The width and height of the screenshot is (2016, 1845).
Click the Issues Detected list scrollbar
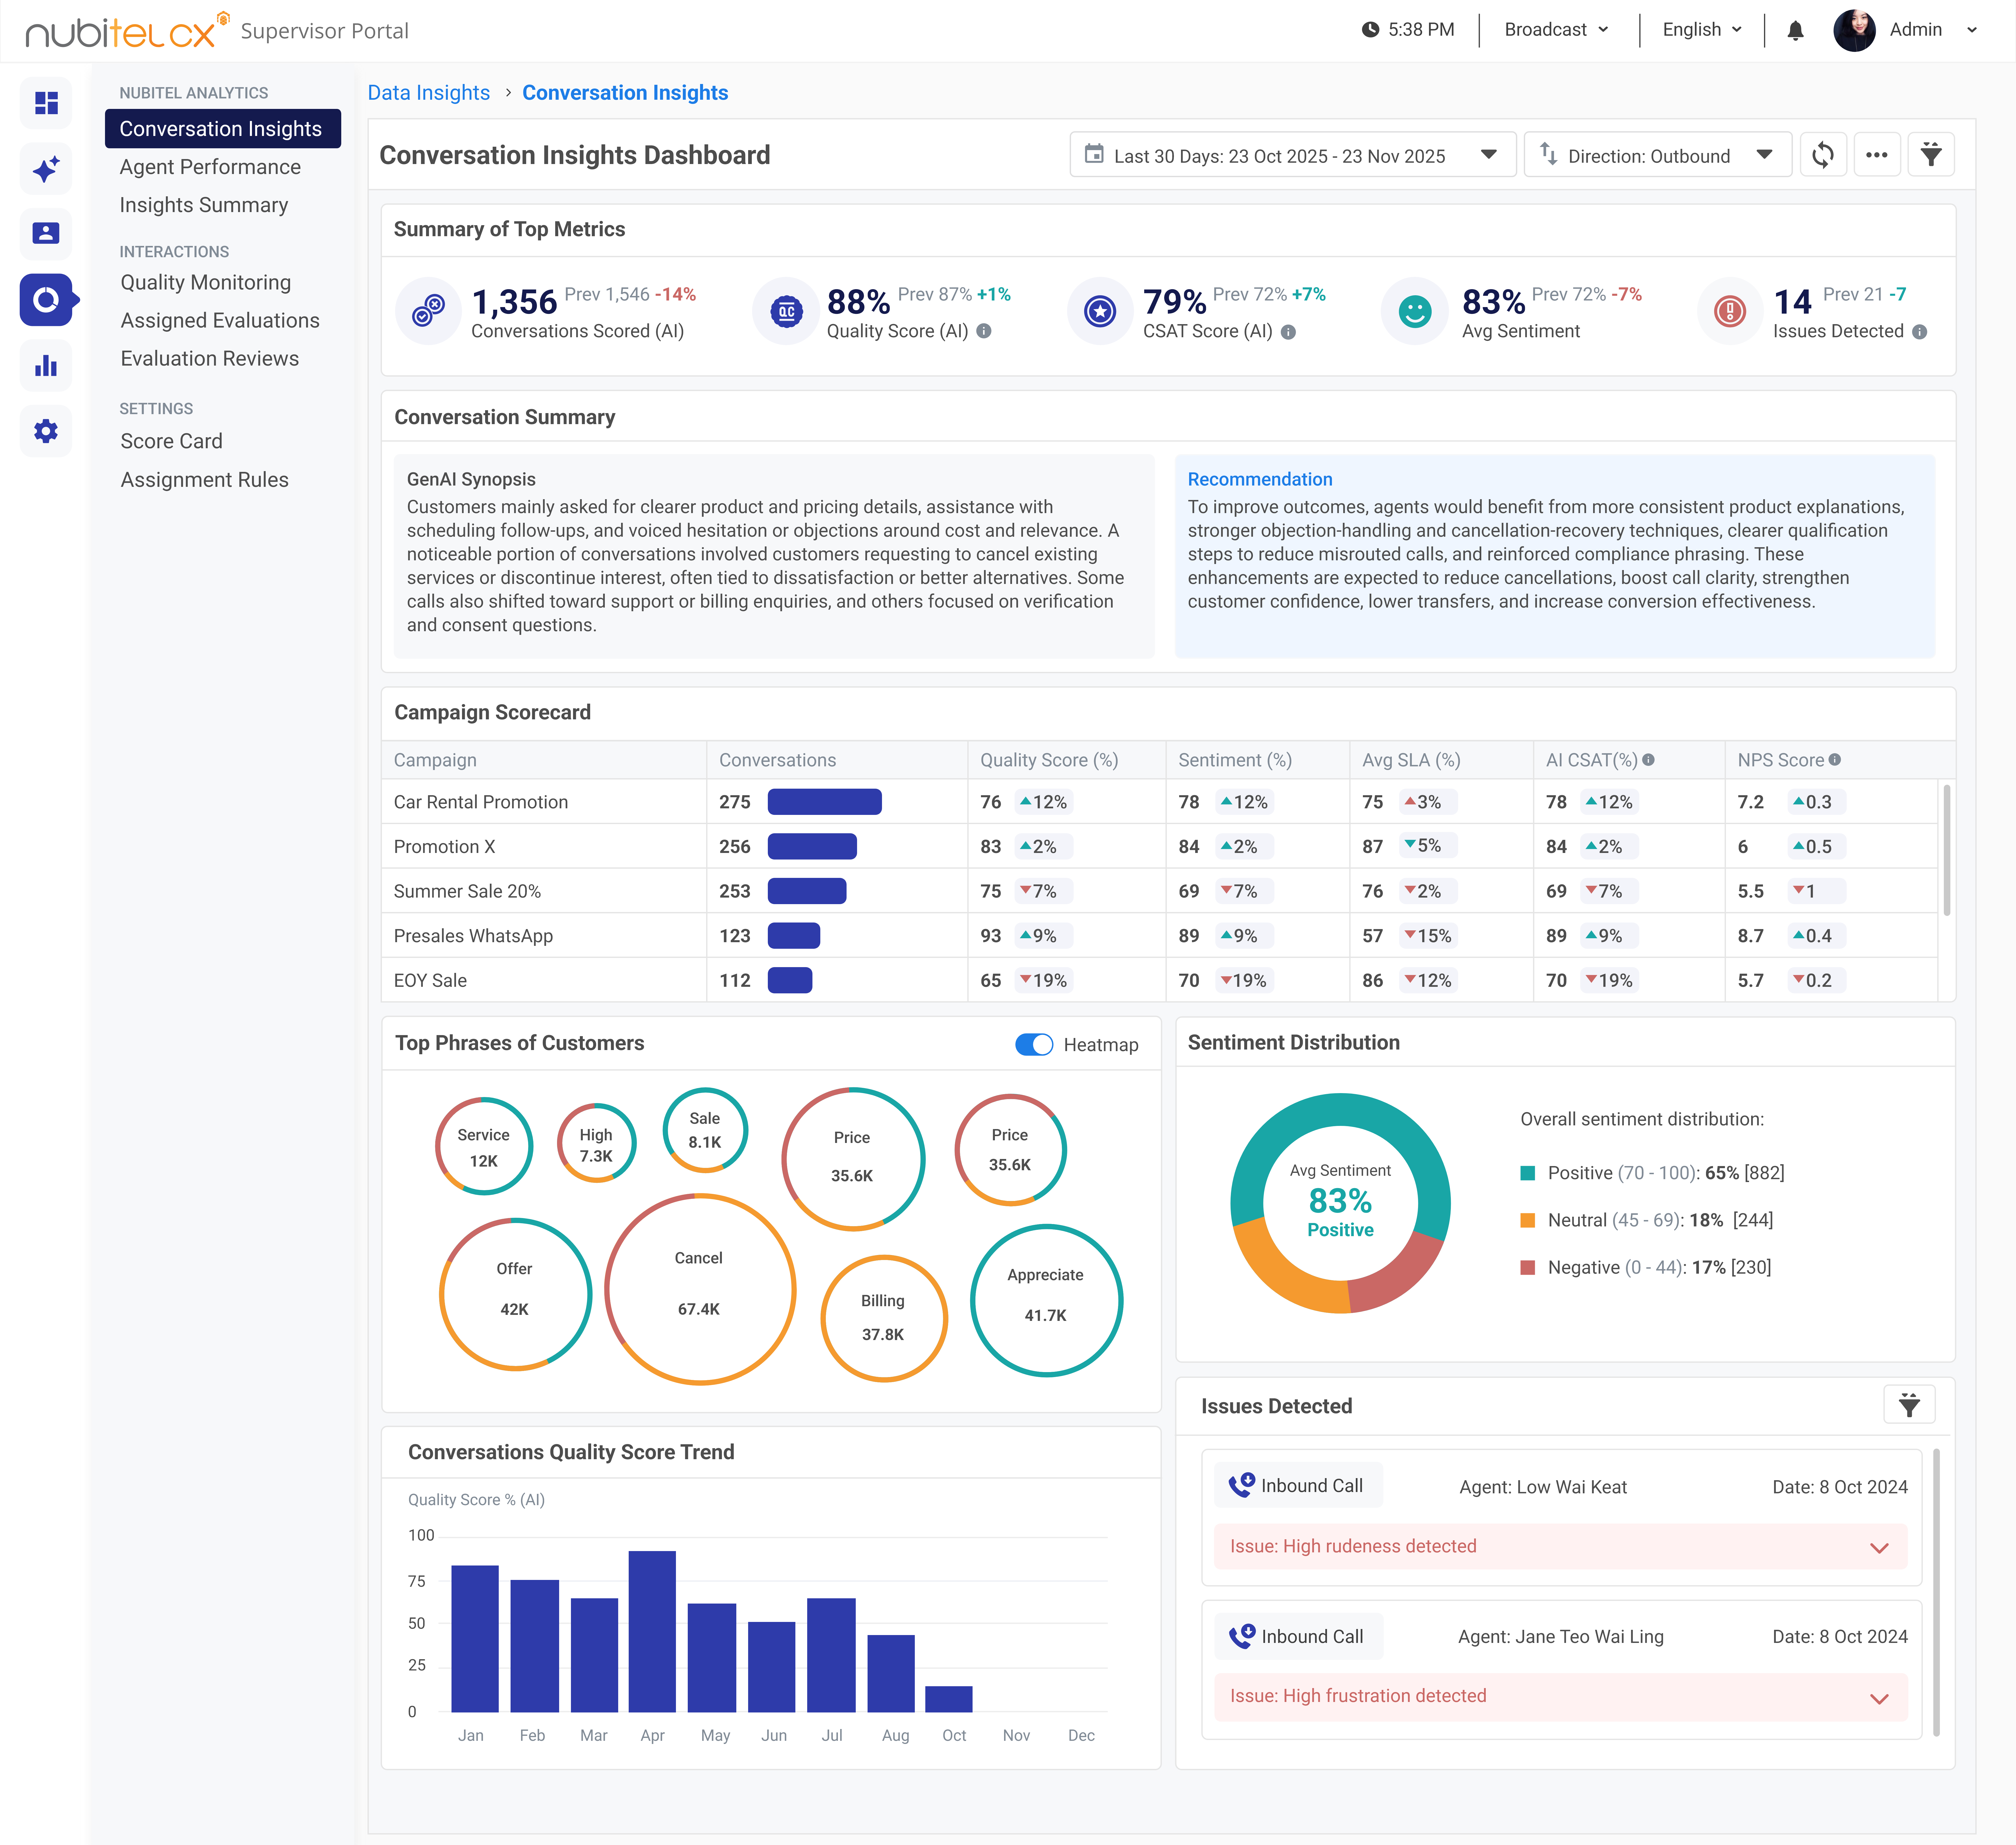pos(1936,1592)
